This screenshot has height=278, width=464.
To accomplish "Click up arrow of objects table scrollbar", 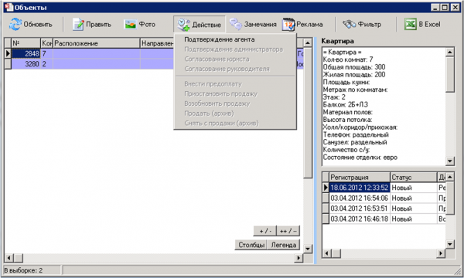I will coord(308,43).
